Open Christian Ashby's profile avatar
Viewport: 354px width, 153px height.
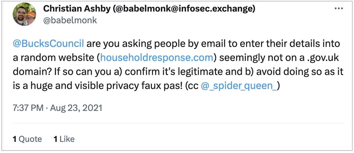point(25,14)
